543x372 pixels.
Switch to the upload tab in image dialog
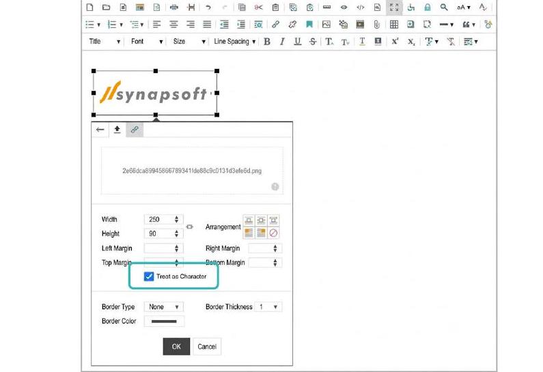coord(117,130)
